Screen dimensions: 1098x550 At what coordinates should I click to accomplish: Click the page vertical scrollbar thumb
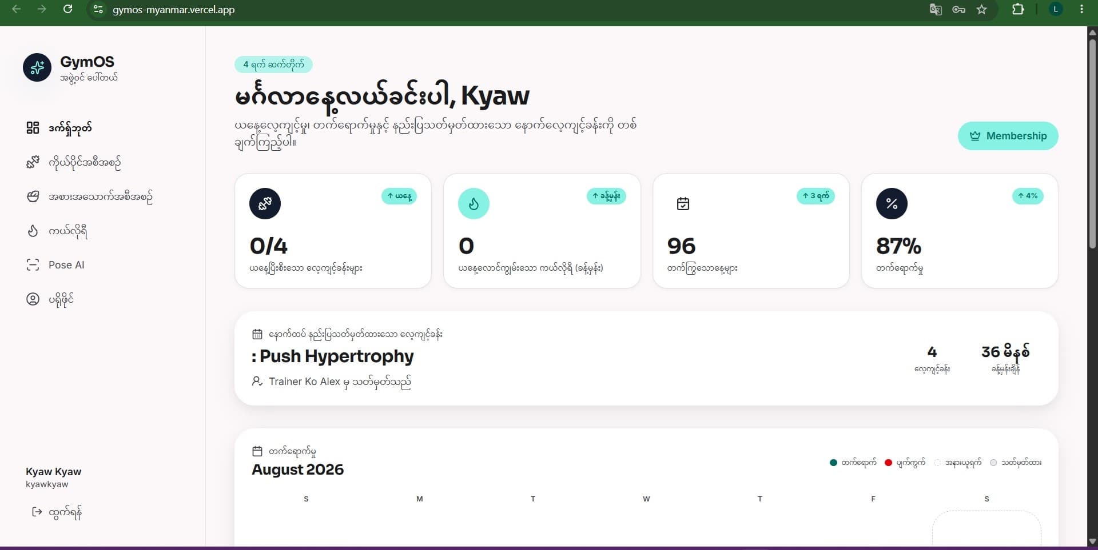[1092, 144]
